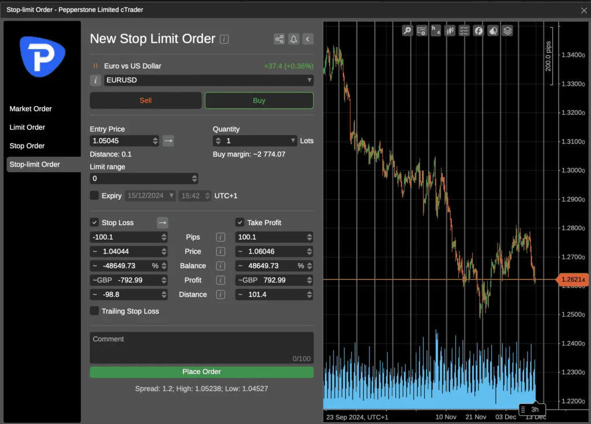This screenshot has height=424, width=591.
Task: Open the h4 timeframe selector icon
Action: [435, 31]
